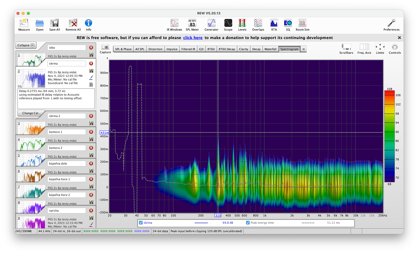Click the komora 1 name field
The width and height of the screenshot is (418, 253).
pos(67,132)
